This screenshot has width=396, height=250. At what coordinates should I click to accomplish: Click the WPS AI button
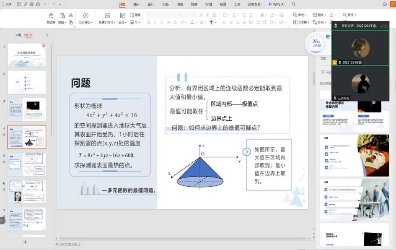(x=277, y=4)
